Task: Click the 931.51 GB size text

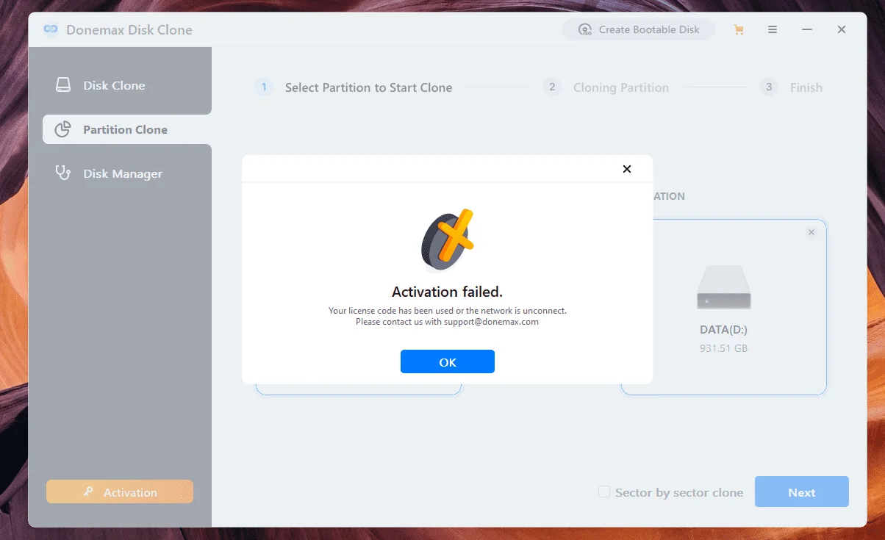Action: point(724,348)
